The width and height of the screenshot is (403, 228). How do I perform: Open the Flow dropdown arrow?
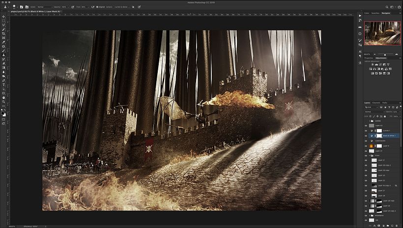tap(88, 7)
